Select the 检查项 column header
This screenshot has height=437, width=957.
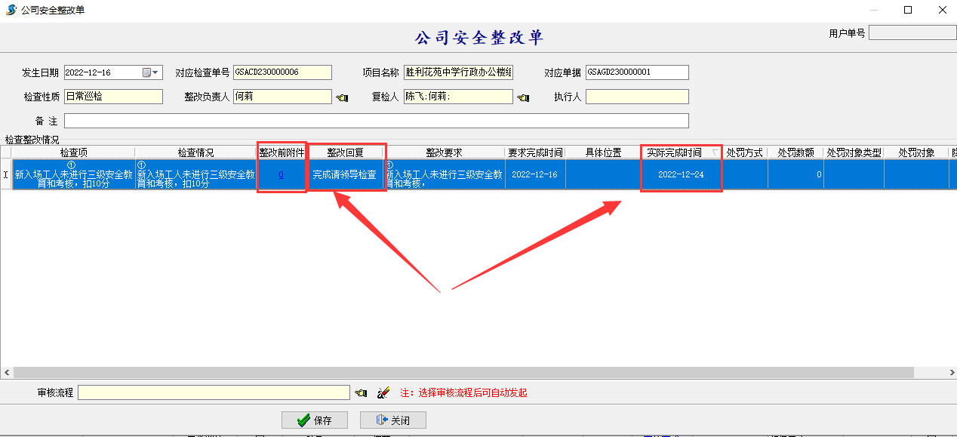click(73, 152)
